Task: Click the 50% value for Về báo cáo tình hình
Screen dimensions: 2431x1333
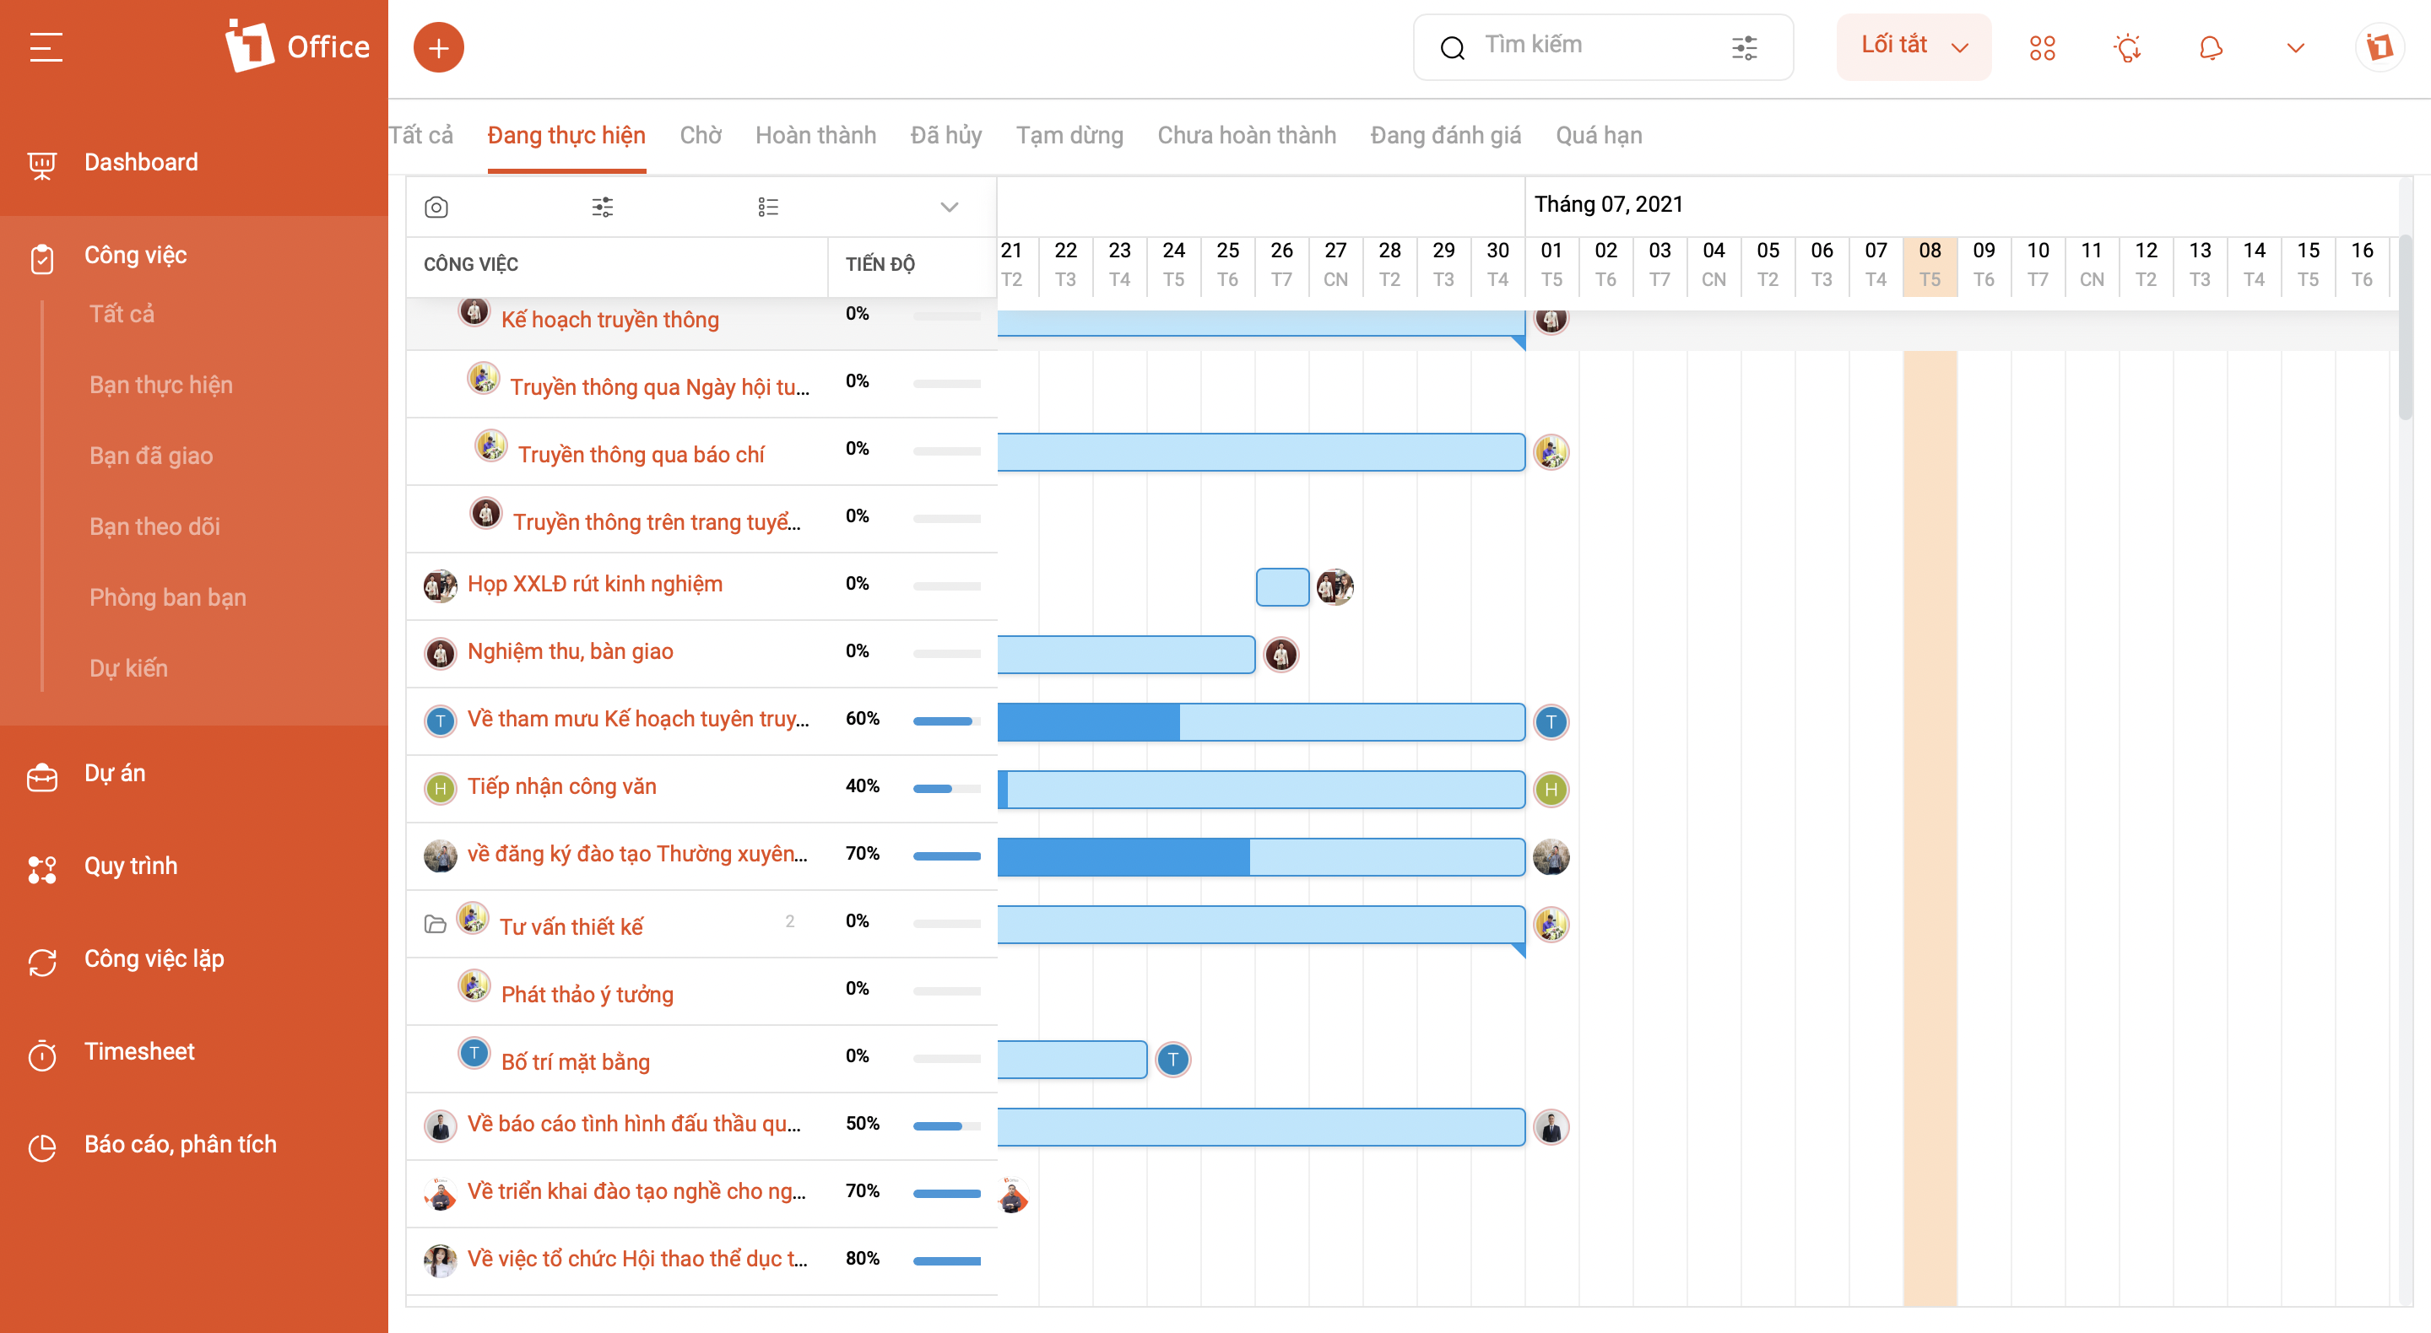Action: point(862,1123)
